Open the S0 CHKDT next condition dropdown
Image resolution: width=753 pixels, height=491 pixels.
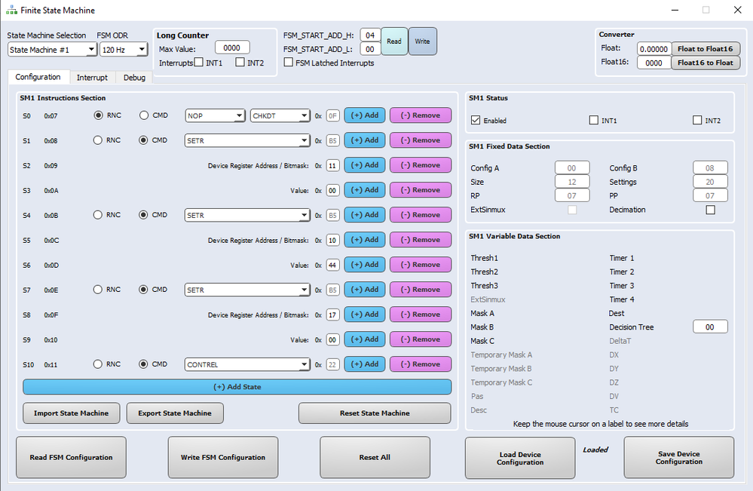click(280, 116)
